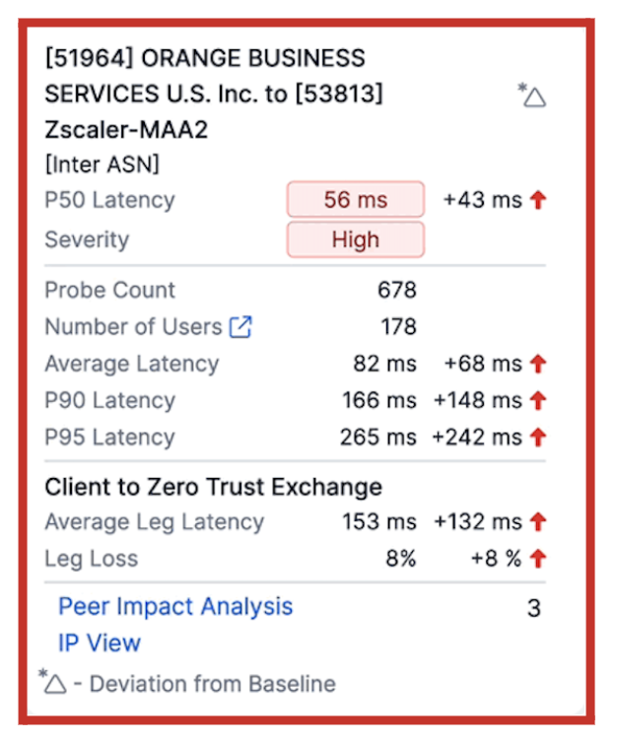
Task: Click the red up arrow next to +43 ms
Action: (x=537, y=200)
